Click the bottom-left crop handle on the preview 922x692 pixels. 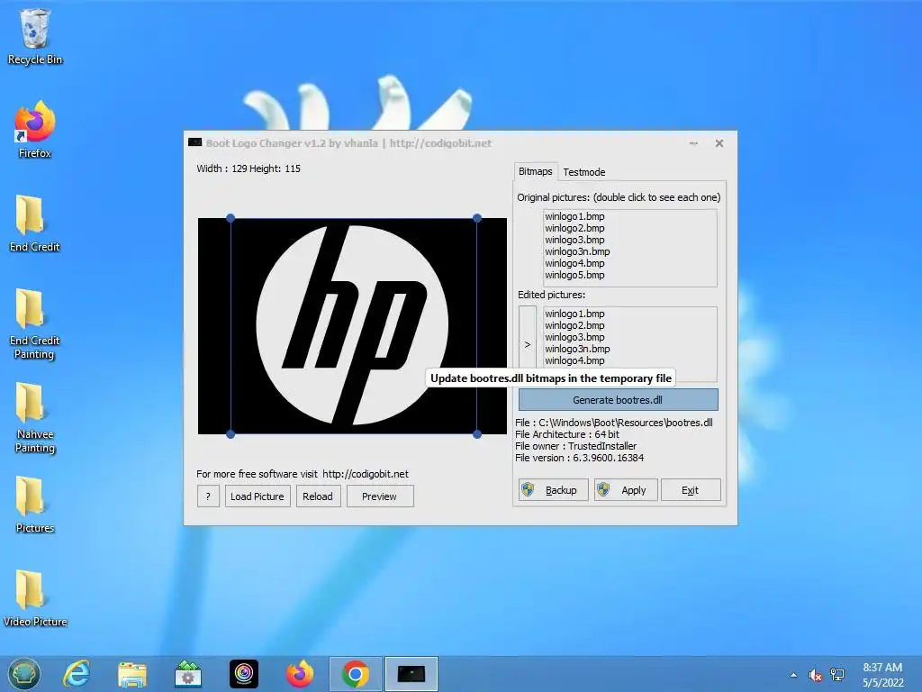(230, 434)
